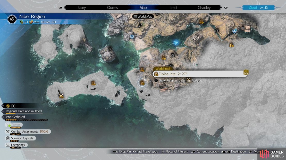Select the tower marker above the World Intel tag
This screenshot has height=160, width=286.
(171, 65)
